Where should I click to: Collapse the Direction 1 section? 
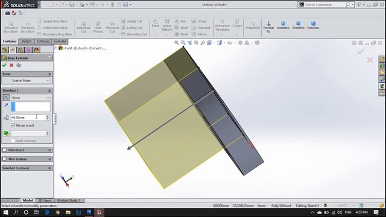[49, 90]
